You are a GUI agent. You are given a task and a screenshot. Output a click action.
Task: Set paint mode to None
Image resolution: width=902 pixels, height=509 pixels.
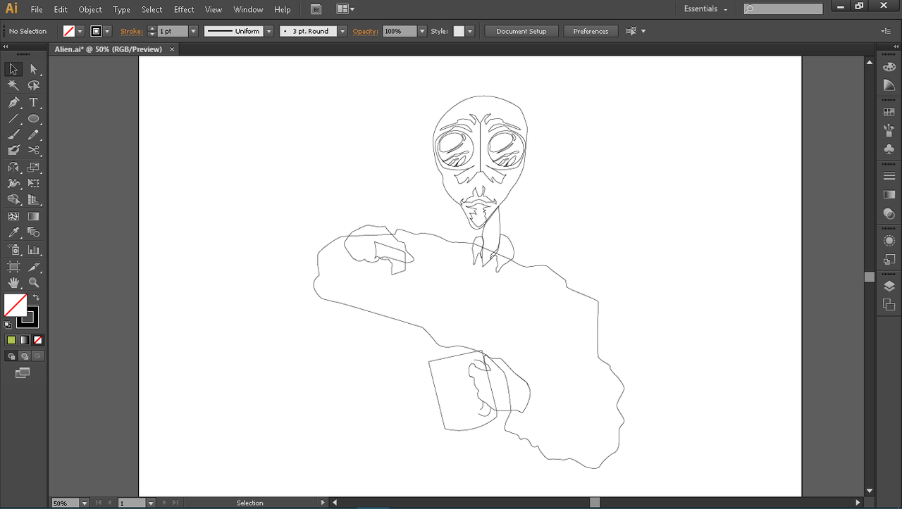[x=38, y=340]
